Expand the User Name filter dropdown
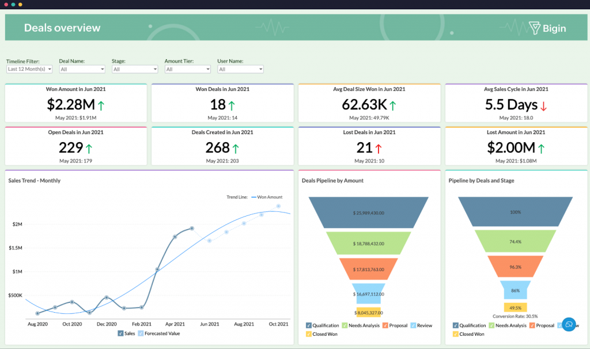 (x=240, y=69)
